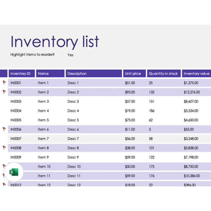Select the 'Desc 8' description cell
This screenshot has width=211, height=211.
[x=73, y=148]
